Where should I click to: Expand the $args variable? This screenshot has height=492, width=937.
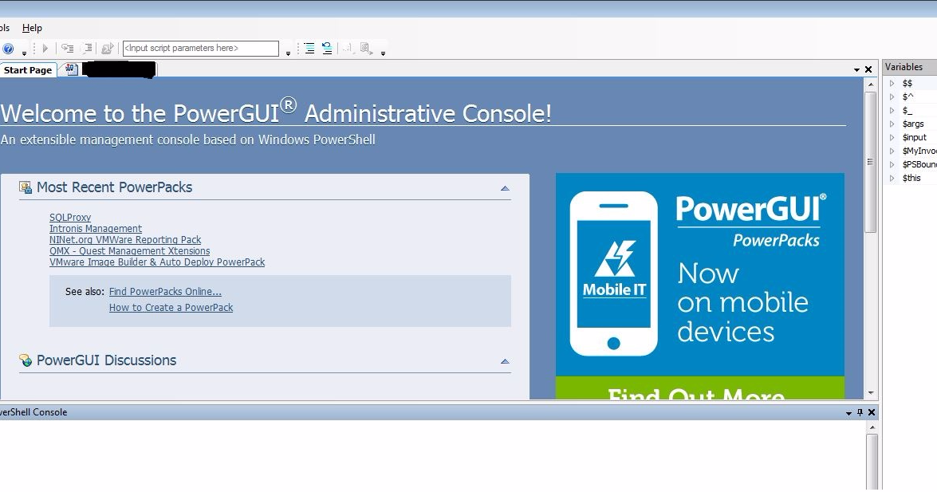tap(892, 124)
